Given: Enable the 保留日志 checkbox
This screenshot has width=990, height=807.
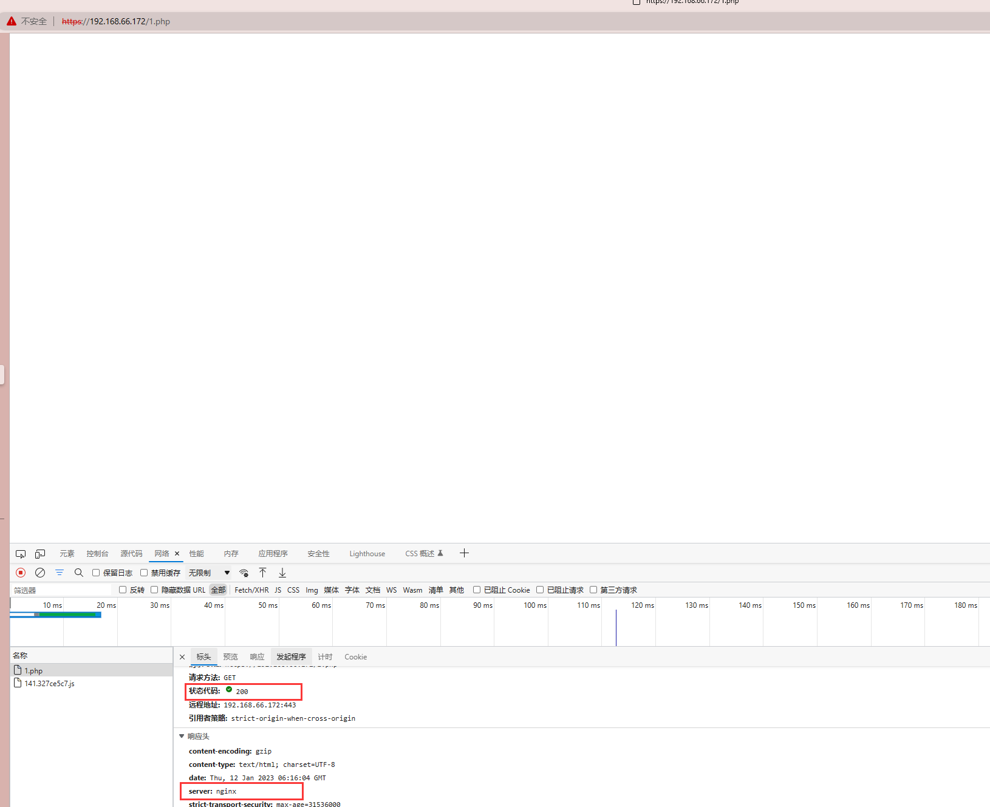Looking at the screenshot, I should (96, 573).
